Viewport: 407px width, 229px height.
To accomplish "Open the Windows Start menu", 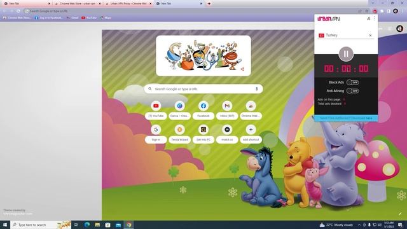I will pos(5,225).
